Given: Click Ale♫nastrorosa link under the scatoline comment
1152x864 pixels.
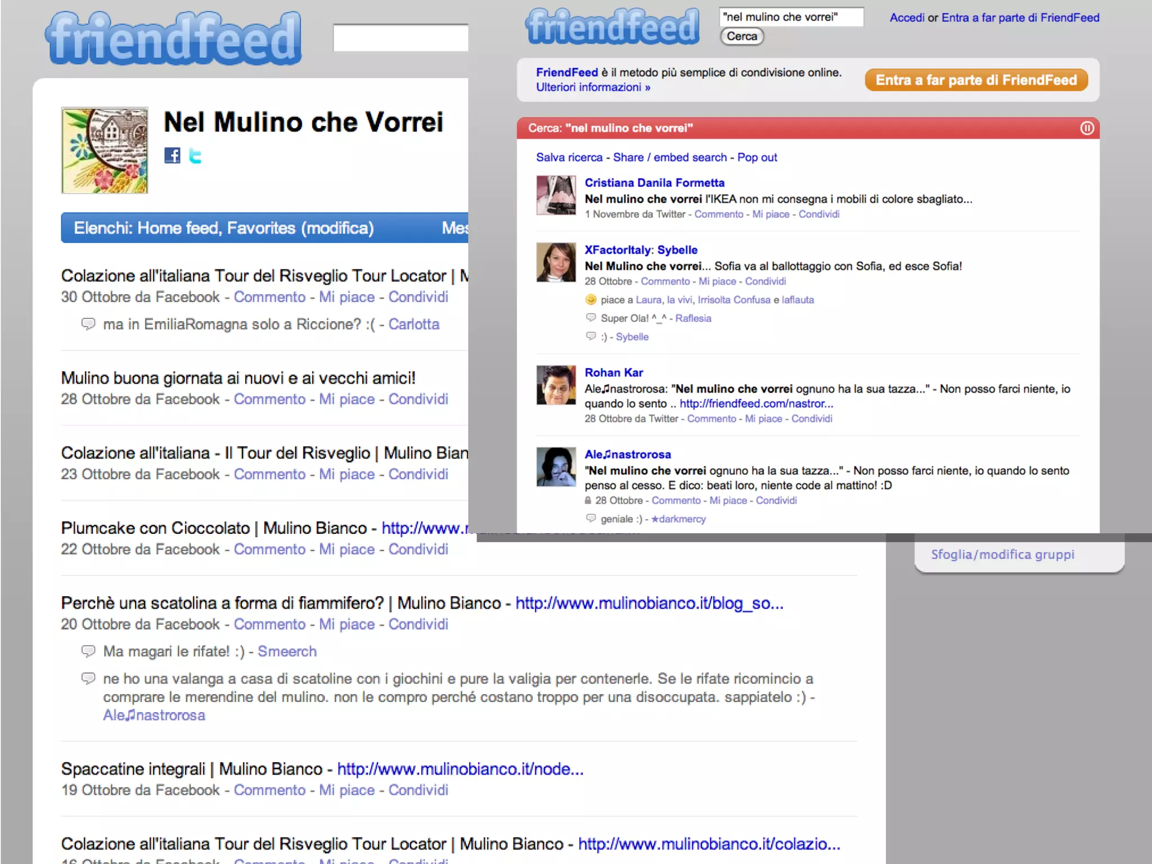Looking at the screenshot, I should (154, 715).
